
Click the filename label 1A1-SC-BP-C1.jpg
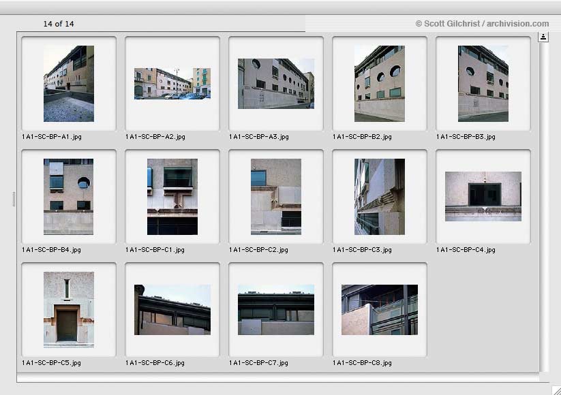(155, 250)
